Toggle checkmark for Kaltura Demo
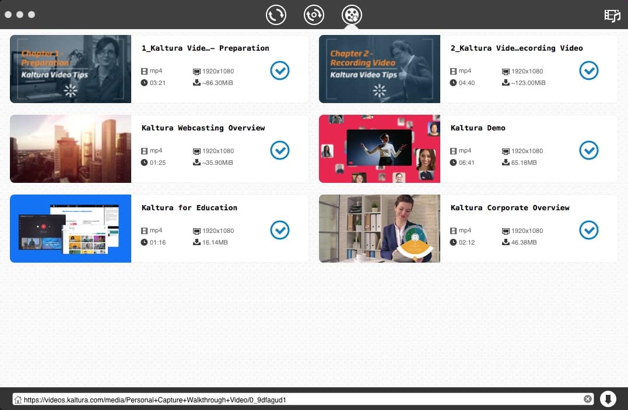This screenshot has height=410, width=628. (589, 150)
